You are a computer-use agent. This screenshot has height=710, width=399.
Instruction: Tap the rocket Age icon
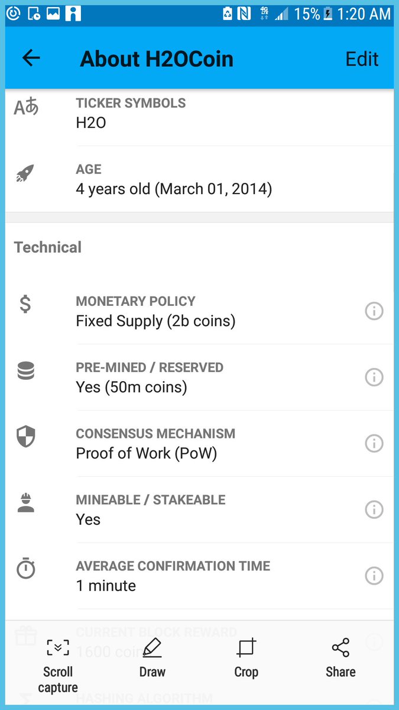click(x=25, y=173)
